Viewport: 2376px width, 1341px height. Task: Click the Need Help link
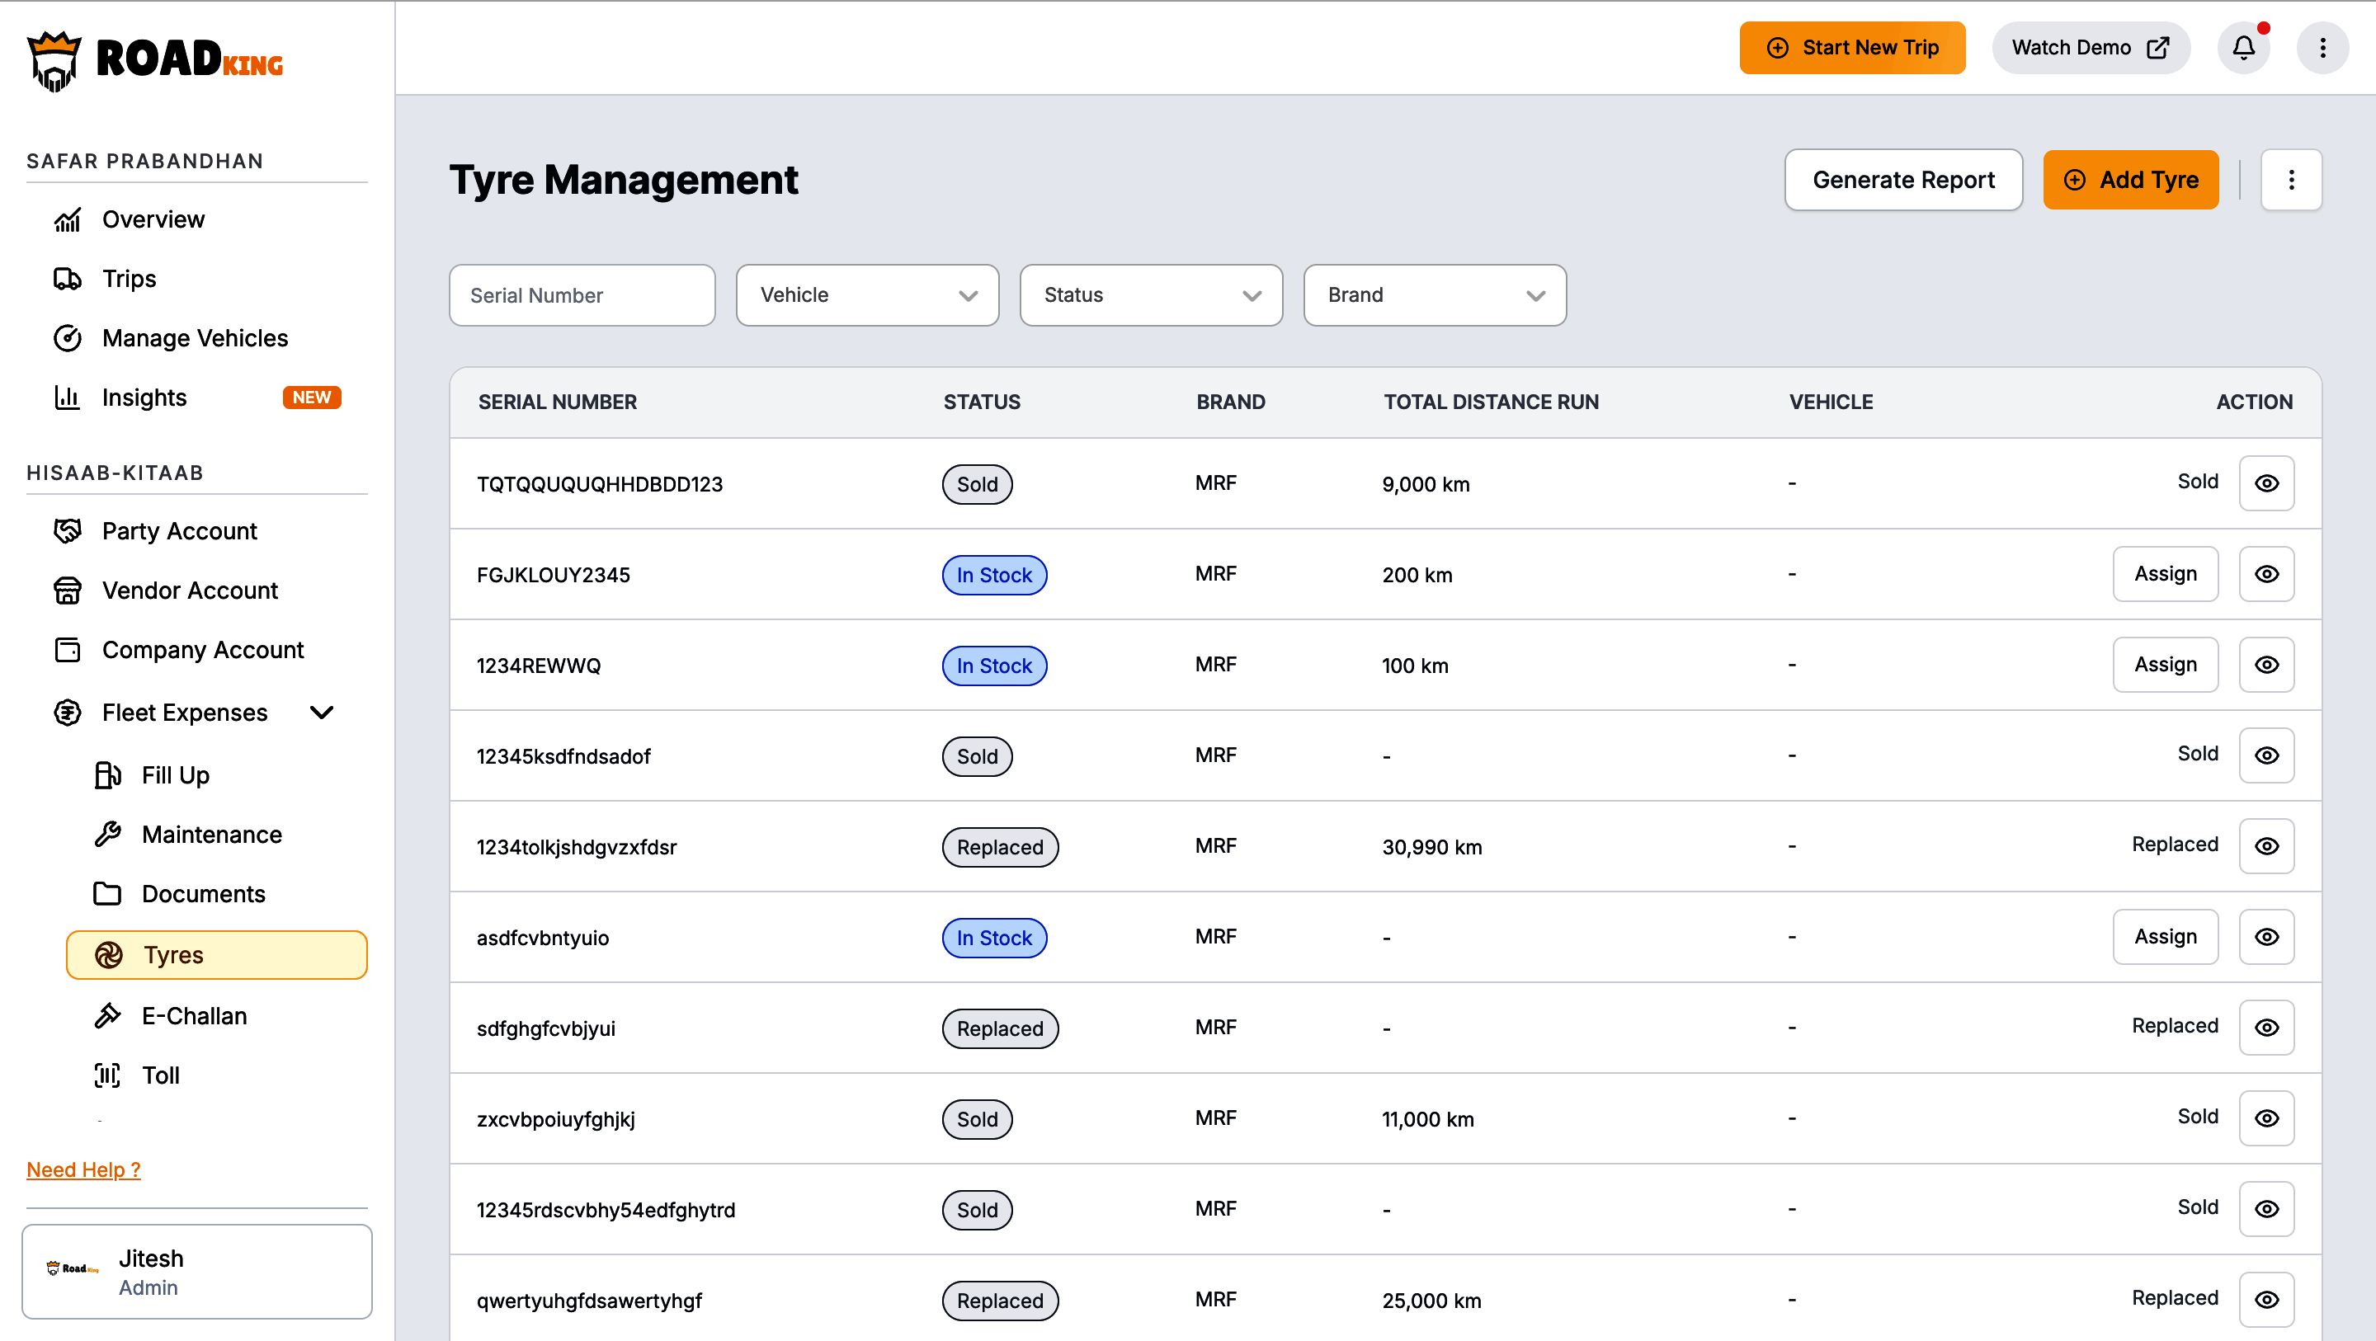84,1169
